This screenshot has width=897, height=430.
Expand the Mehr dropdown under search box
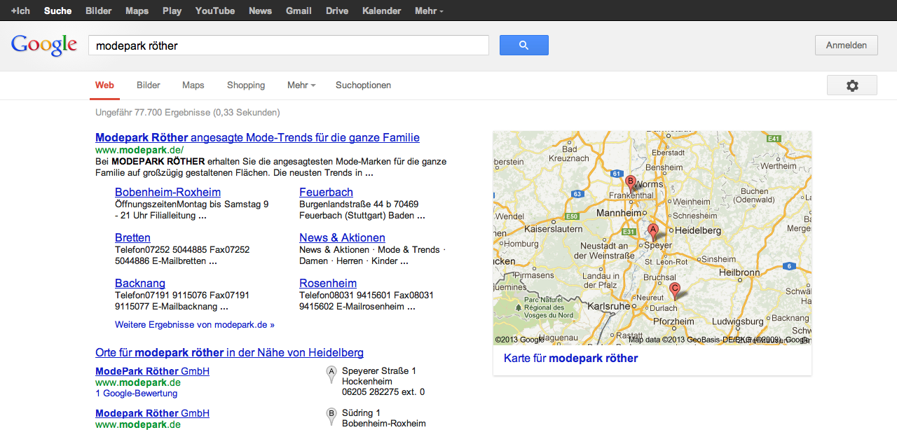(x=301, y=85)
